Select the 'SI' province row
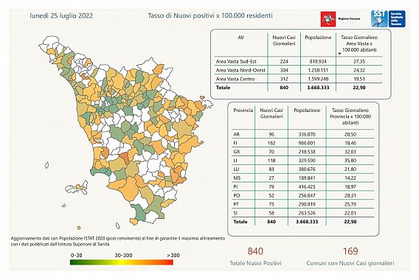The width and height of the screenshot is (419, 280). [303, 213]
